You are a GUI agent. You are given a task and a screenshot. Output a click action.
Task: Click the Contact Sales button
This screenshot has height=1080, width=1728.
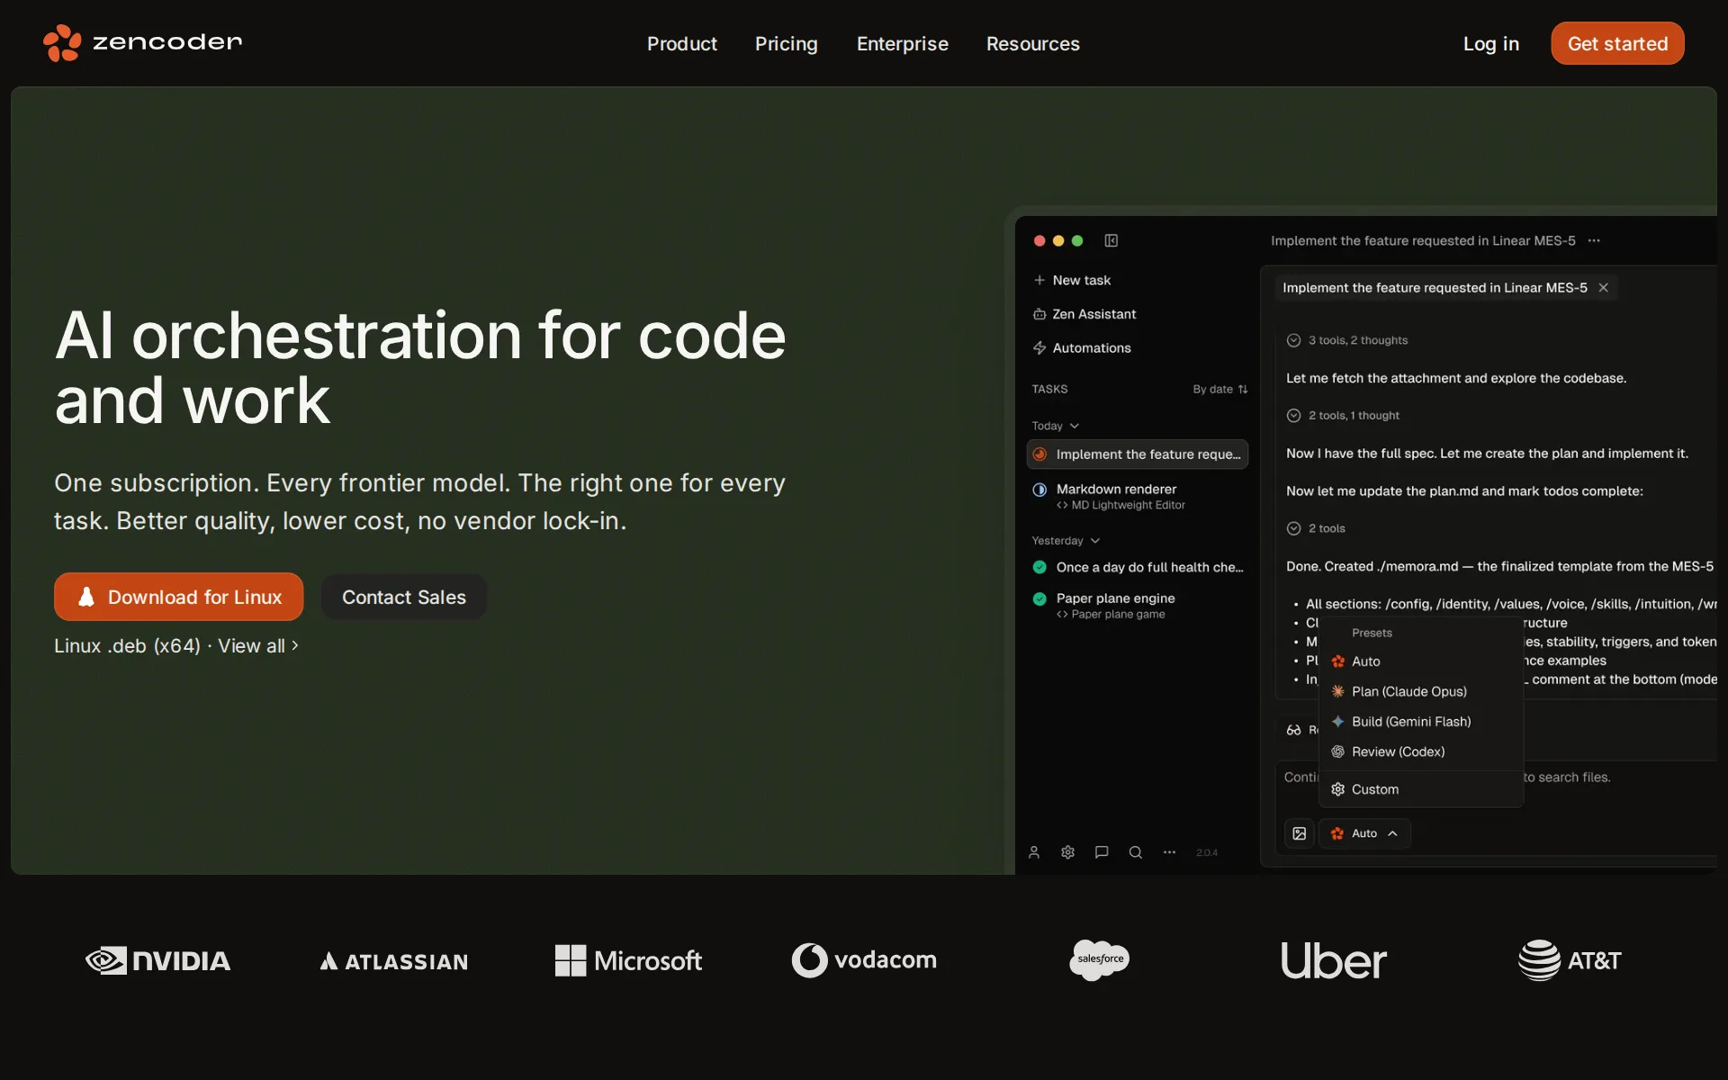click(403, 597)
